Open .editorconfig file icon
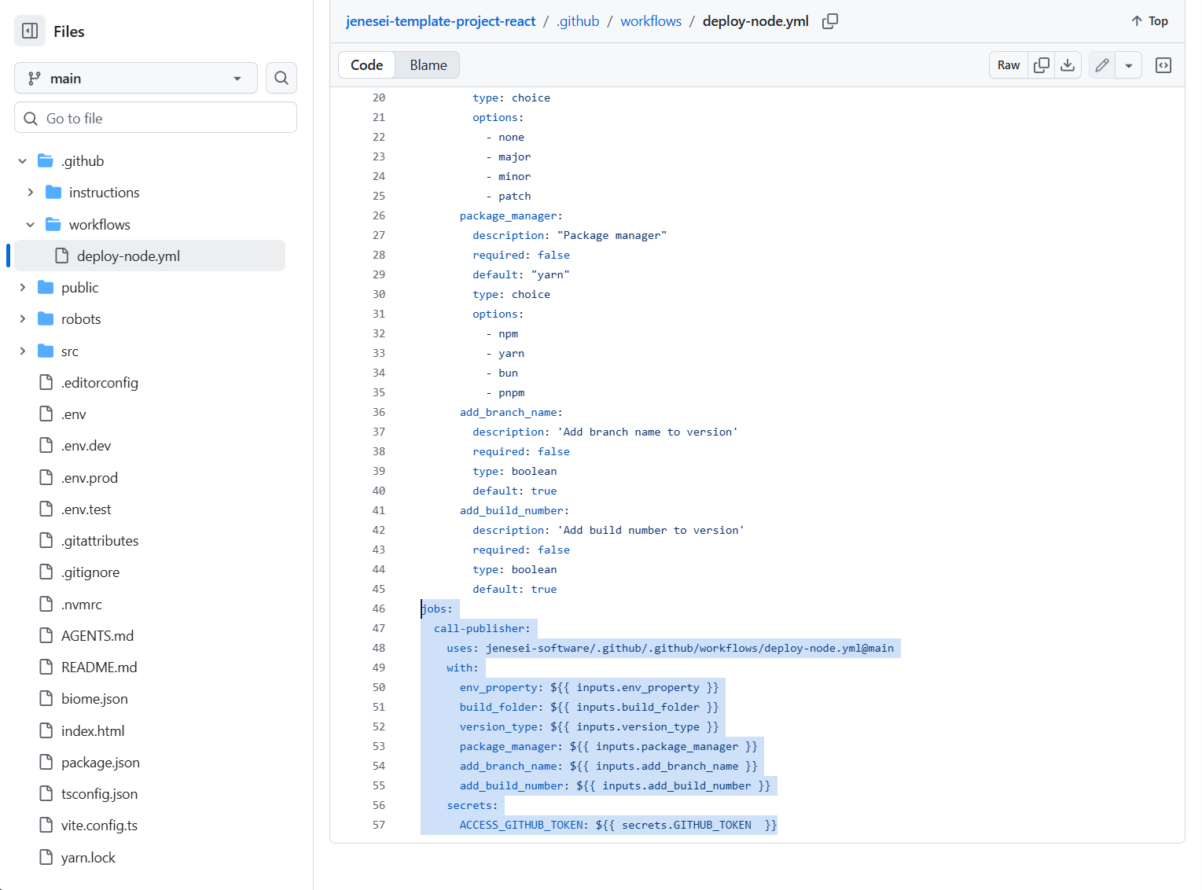 tap(46, 383)
